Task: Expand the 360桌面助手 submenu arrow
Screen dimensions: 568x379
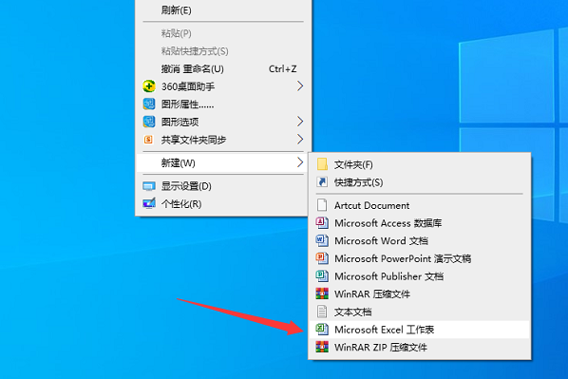Action: pos(300,86)
